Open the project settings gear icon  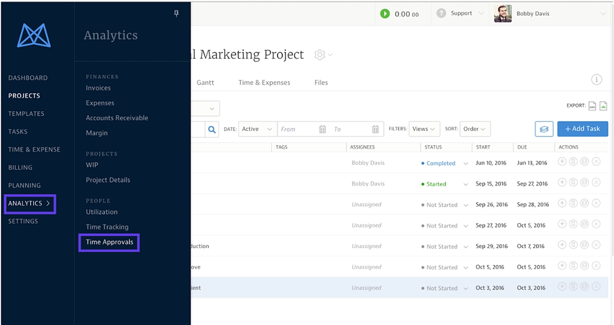tap(319, 55)
